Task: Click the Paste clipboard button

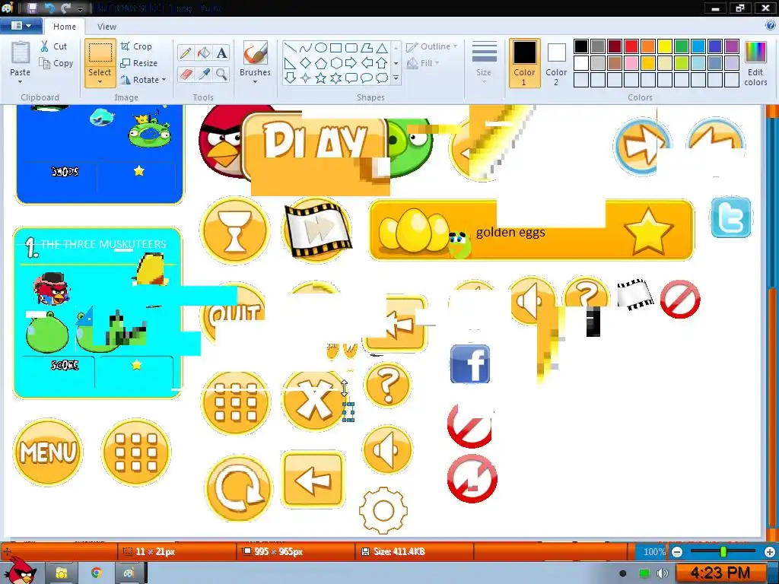Action: [x=21, y=53]
